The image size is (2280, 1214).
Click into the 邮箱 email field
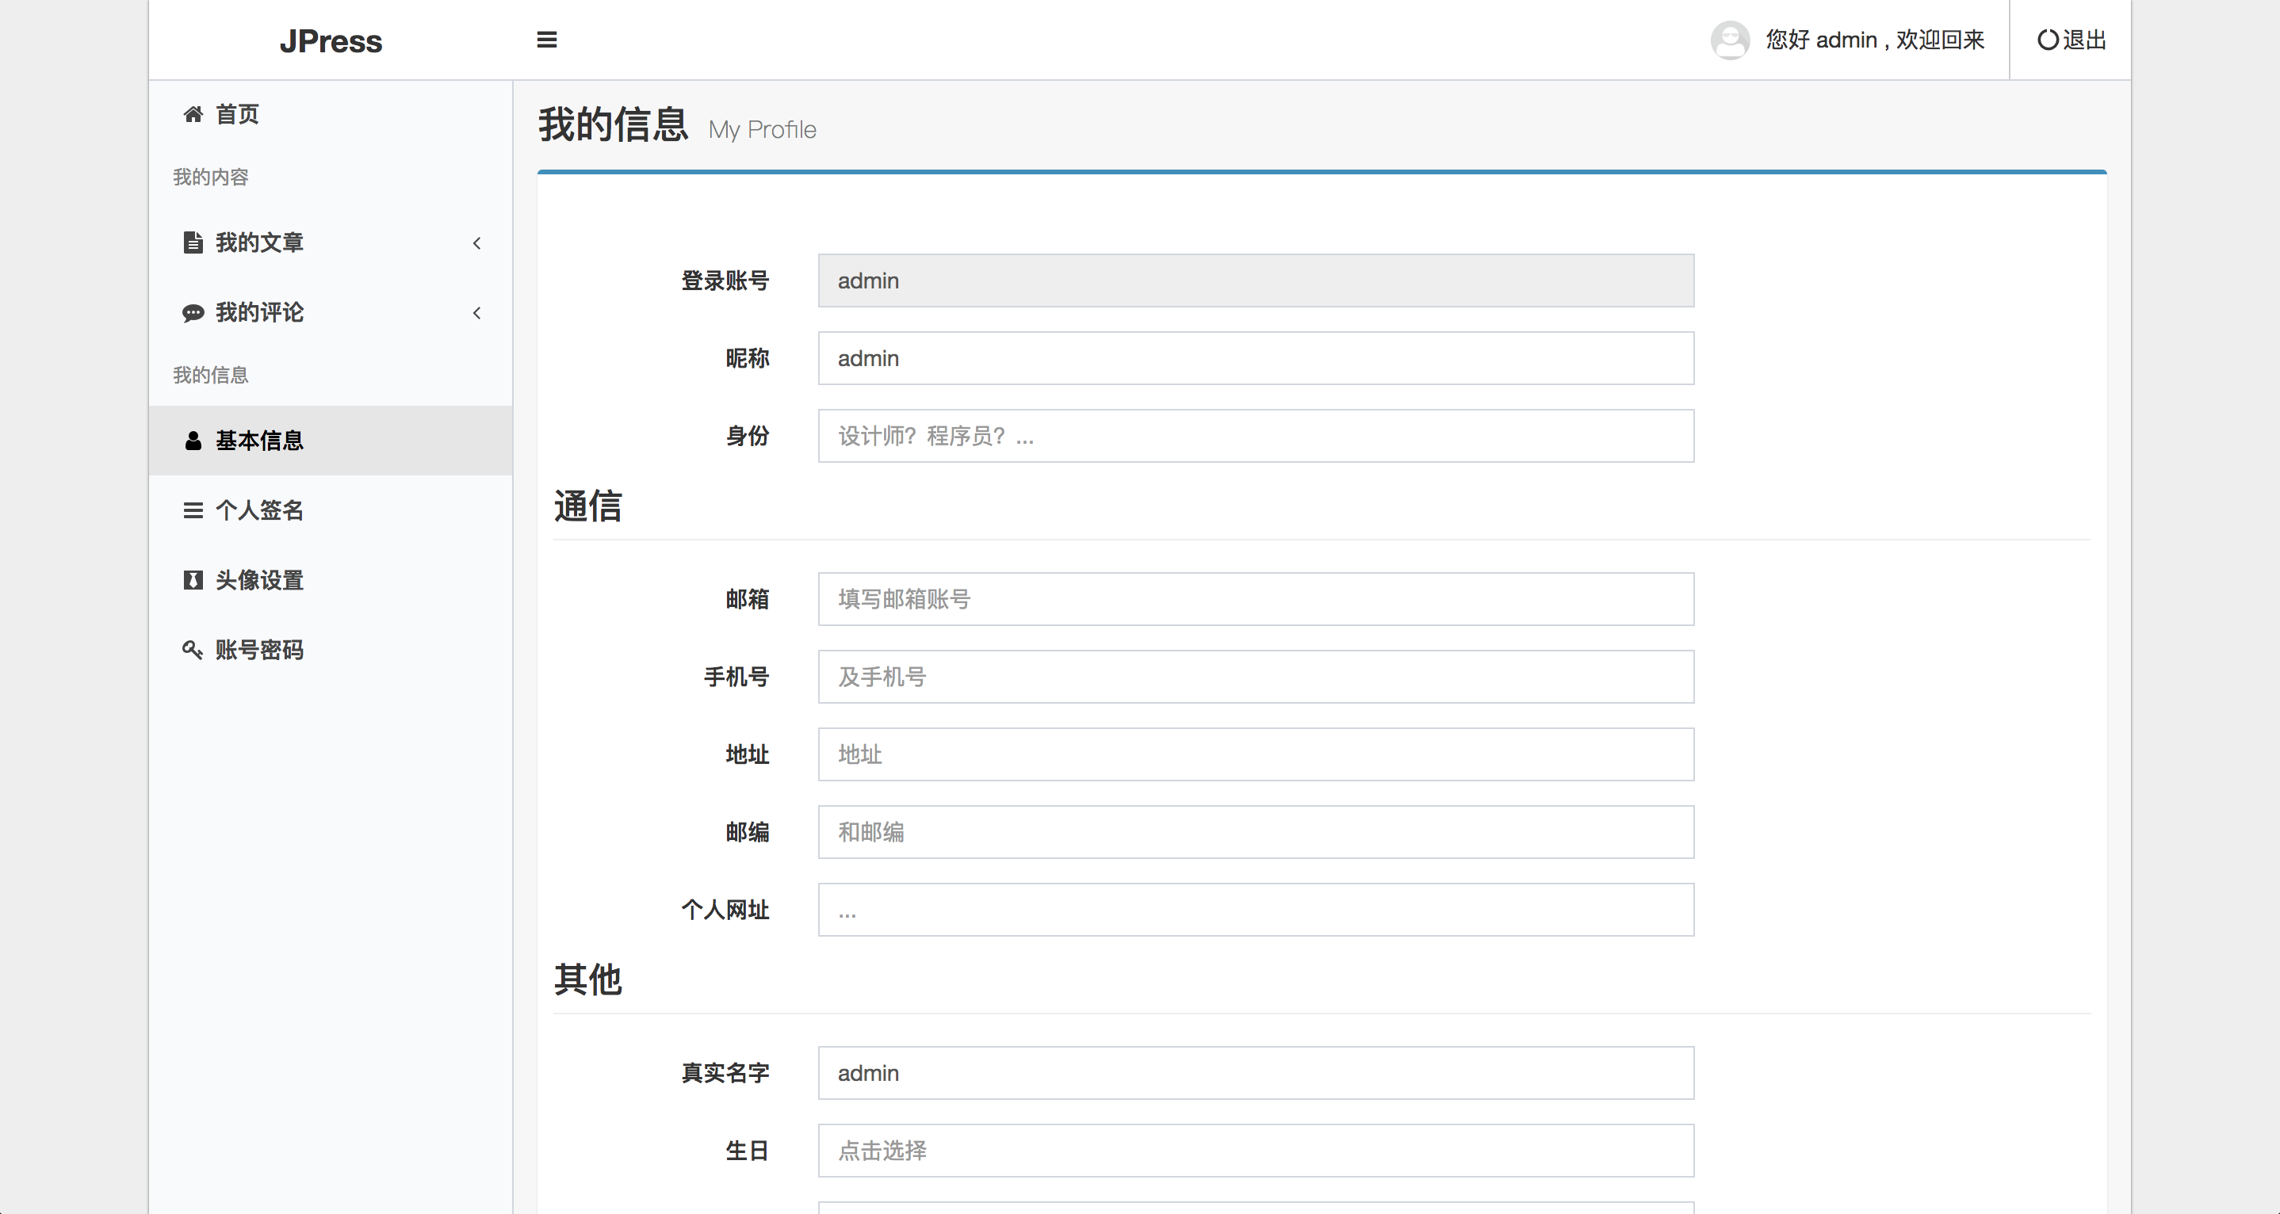[x=1255, y=599]
